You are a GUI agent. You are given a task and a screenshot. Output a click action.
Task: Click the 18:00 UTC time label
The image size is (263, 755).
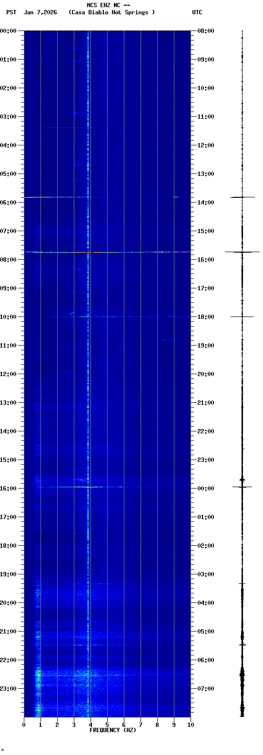point(206,317)
